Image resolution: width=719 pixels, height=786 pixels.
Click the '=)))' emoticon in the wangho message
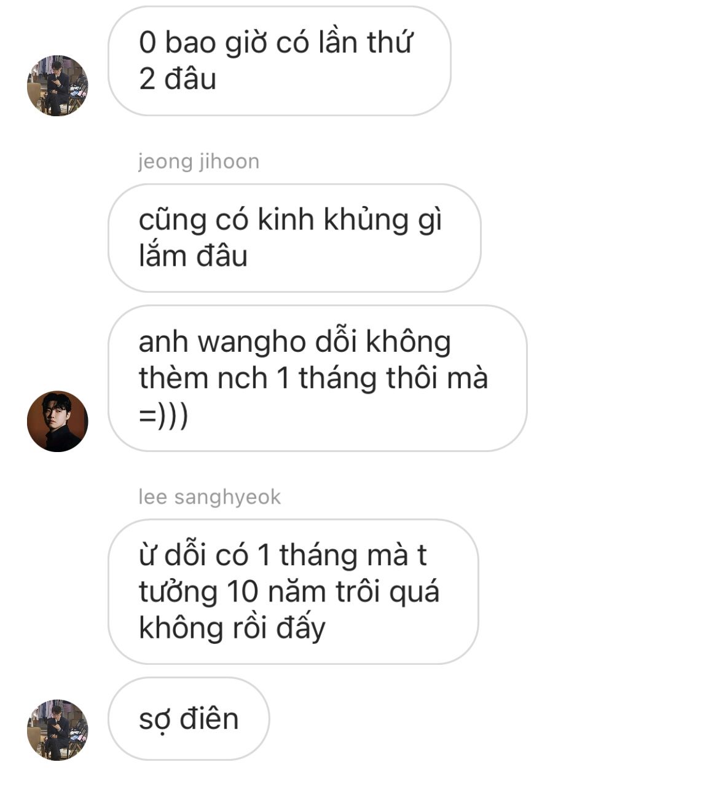point(163,415)
